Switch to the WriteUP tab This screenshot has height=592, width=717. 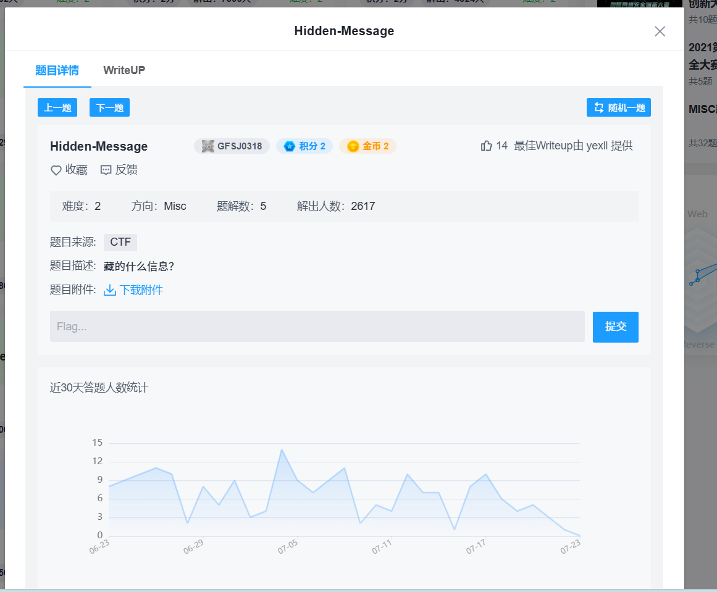tap(124, 70)
